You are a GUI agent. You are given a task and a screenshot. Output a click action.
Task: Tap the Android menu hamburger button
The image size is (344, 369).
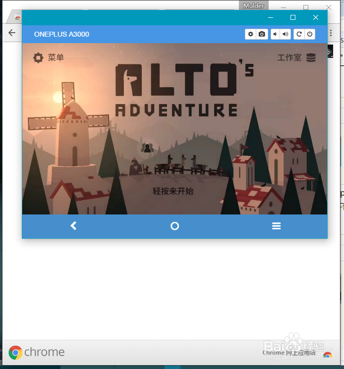277,226
